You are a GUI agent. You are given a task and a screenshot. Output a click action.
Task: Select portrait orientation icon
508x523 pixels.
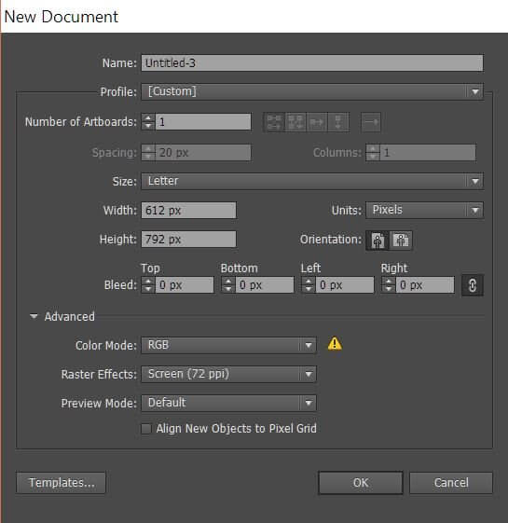pos(378,241)
